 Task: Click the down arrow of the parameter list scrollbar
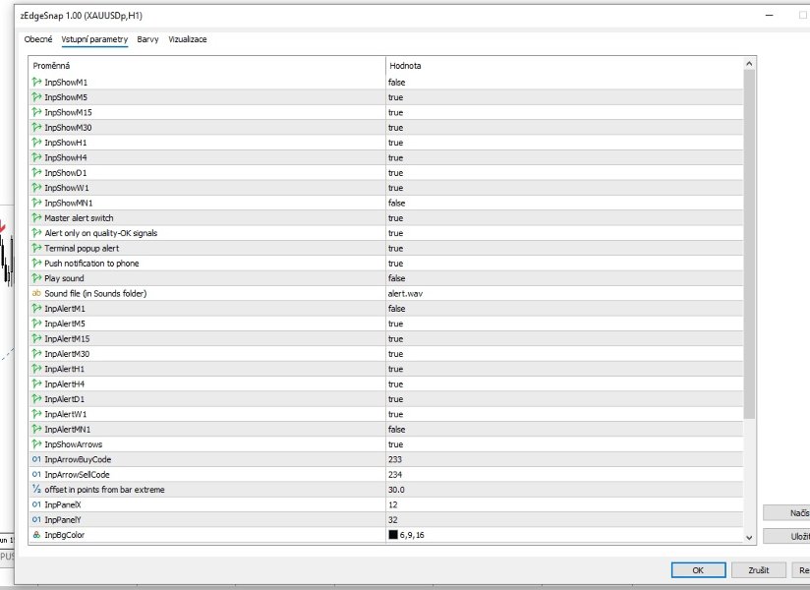coord(749,537)
